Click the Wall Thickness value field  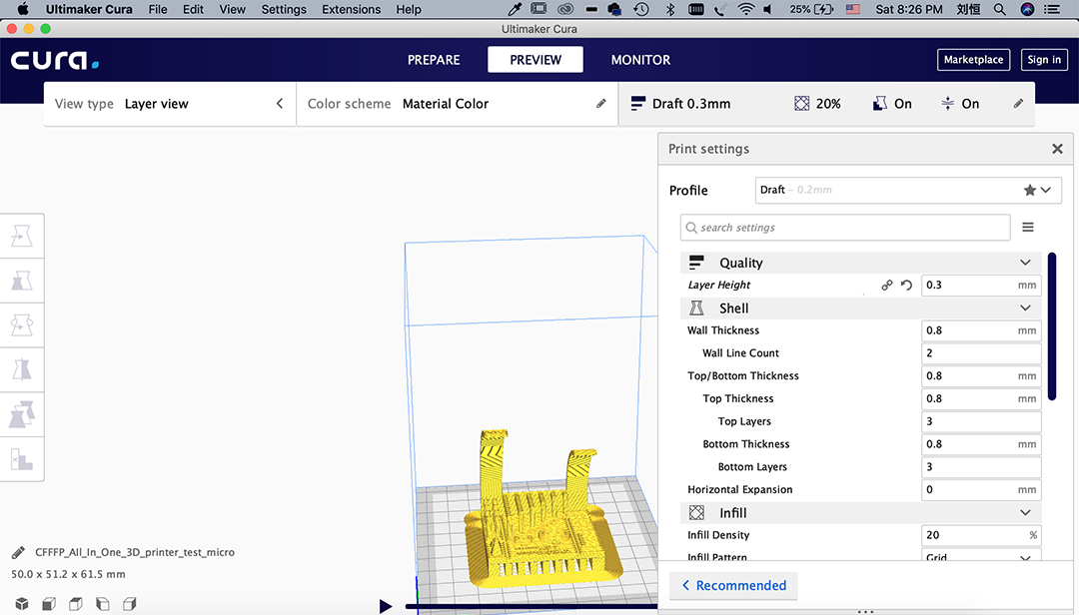pyautogui.click(x=981, y=330)
